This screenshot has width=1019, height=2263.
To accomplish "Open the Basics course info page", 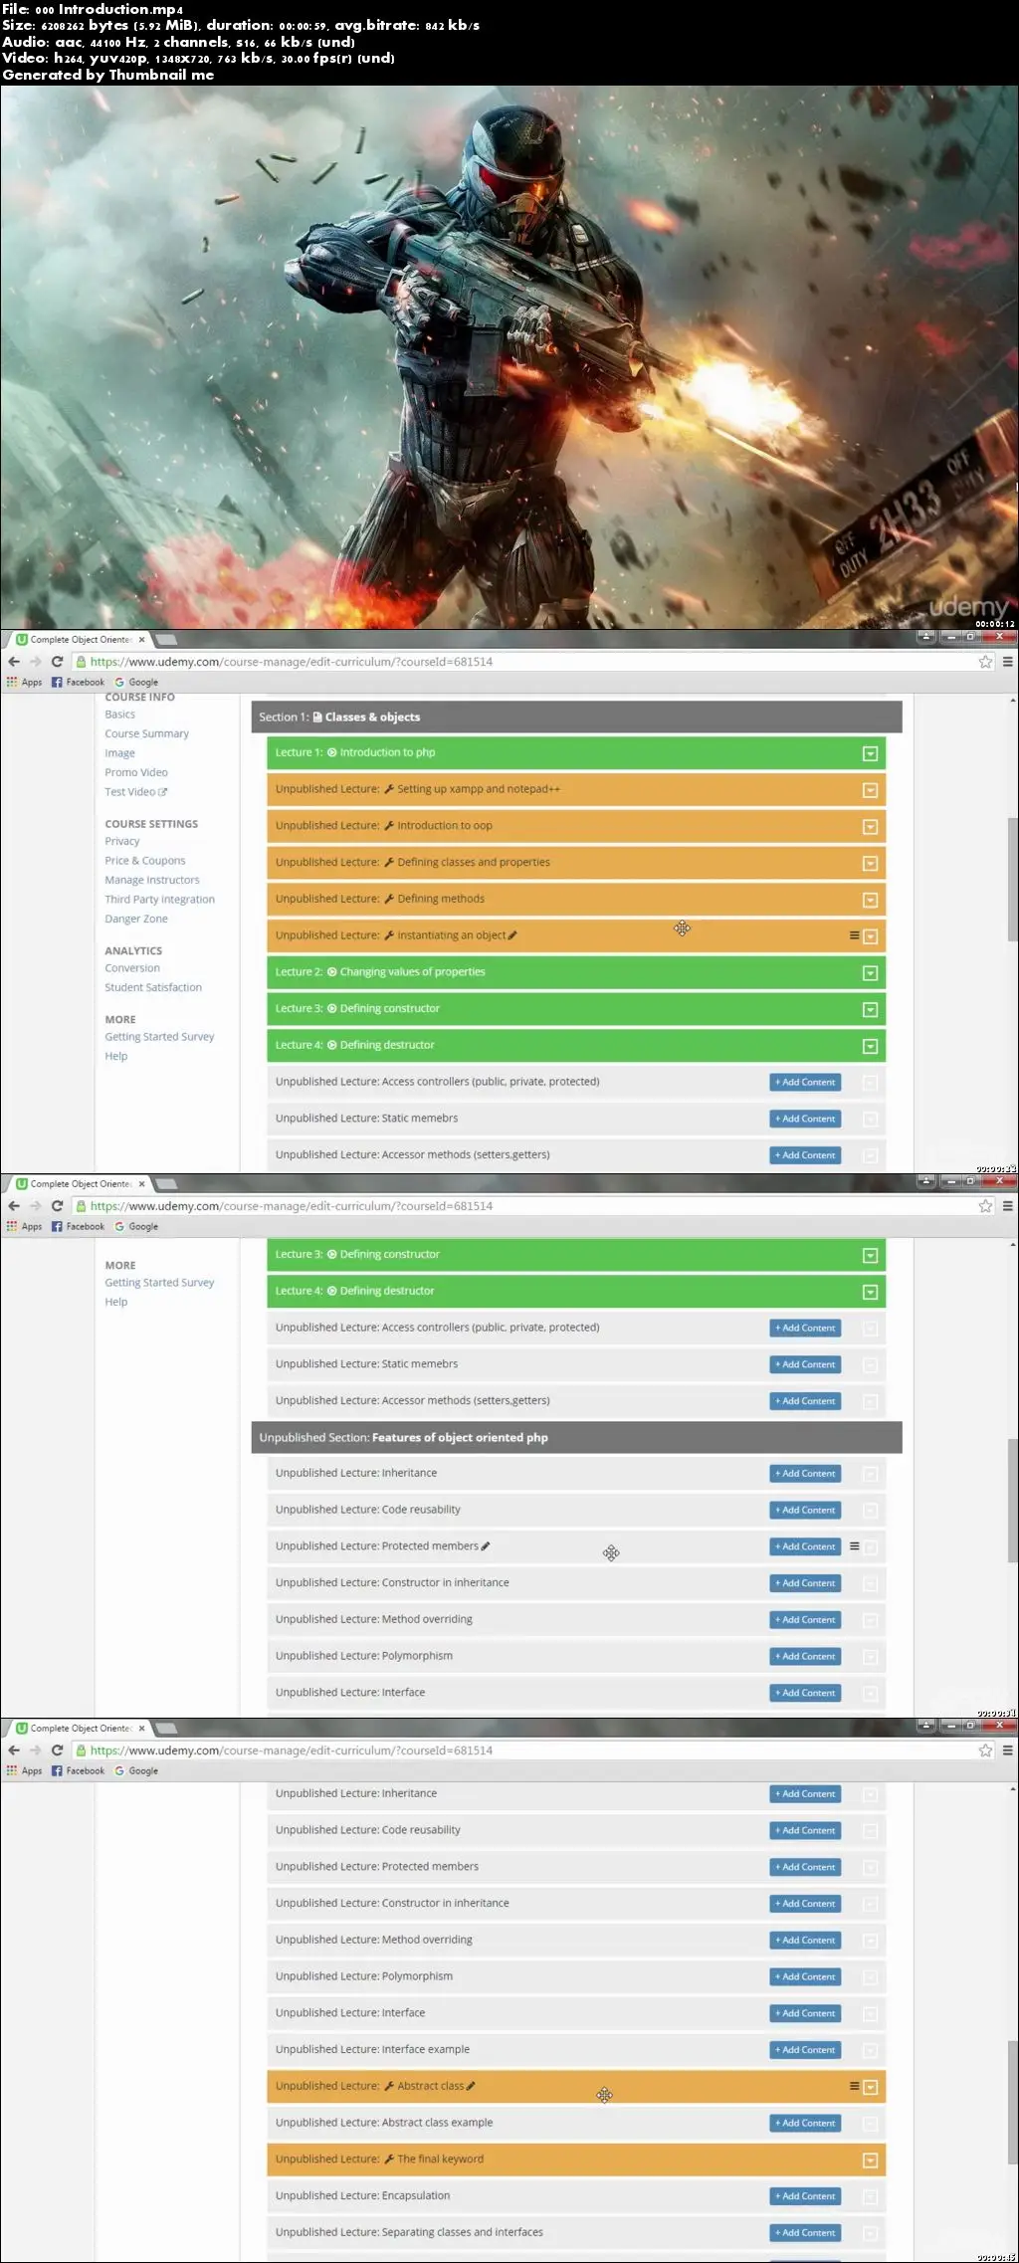I will pos(120,715).
